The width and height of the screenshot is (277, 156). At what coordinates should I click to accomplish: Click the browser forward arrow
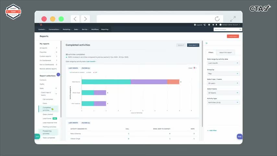85,19
